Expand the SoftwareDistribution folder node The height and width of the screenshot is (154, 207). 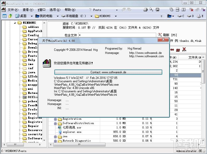tap(56, 124)
